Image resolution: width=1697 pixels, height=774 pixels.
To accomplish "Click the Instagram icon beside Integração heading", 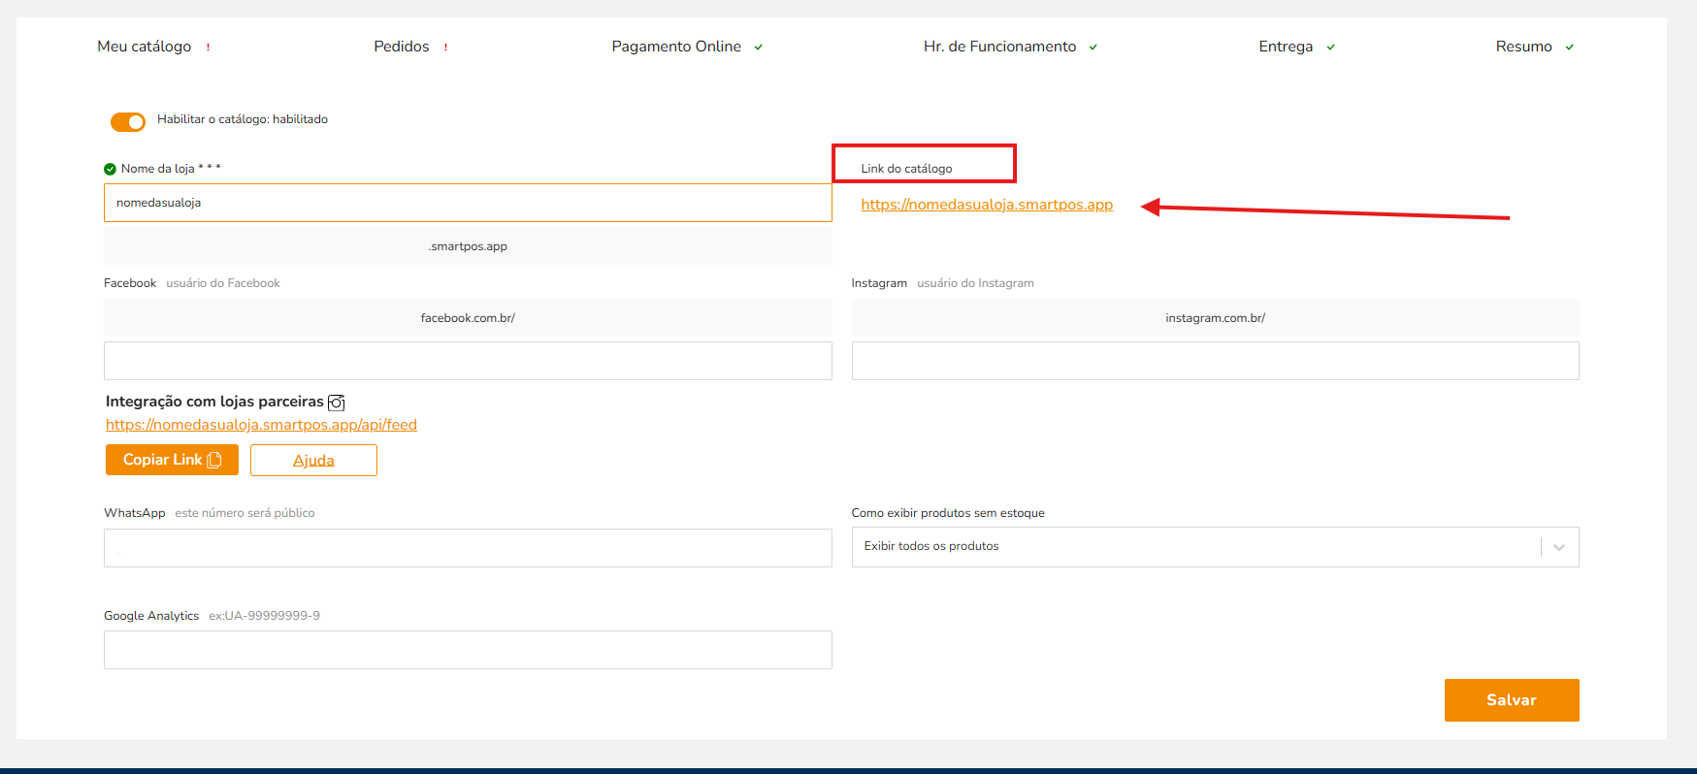I will coord(337,403).
